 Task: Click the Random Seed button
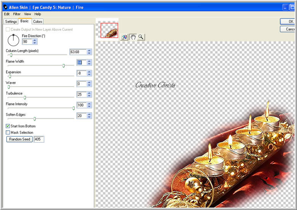(19, 139)
